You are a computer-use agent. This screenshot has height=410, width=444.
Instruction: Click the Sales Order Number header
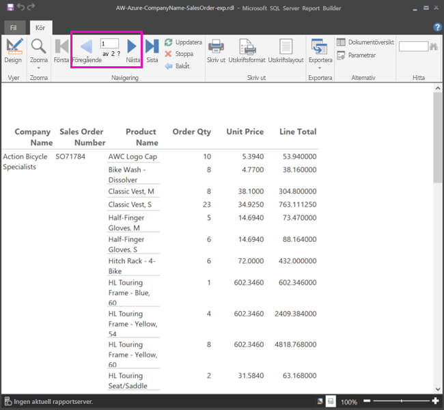click(82, 137)
